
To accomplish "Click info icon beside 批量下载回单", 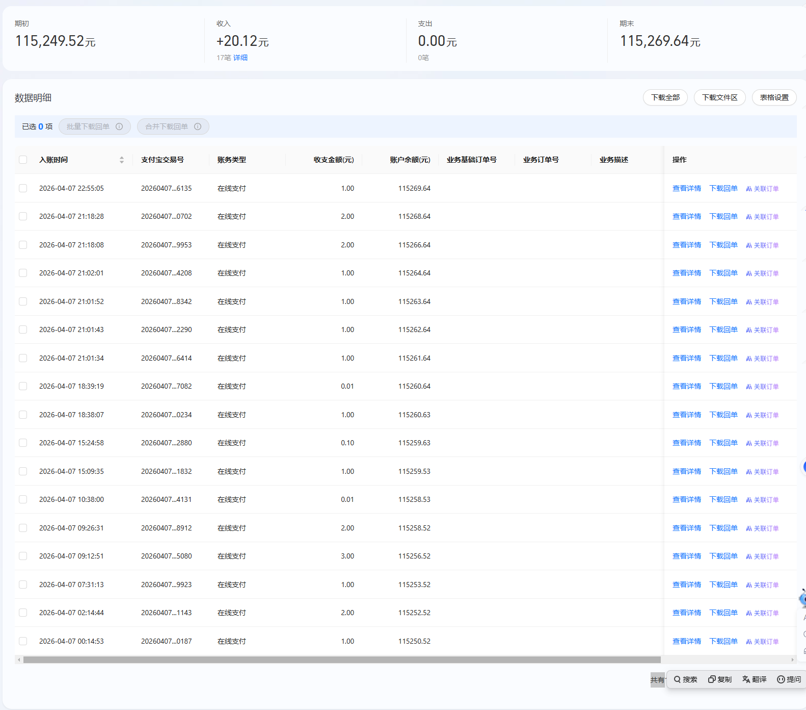I will [119, 126].
